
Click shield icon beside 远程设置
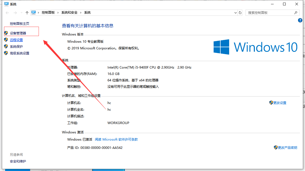6,40
